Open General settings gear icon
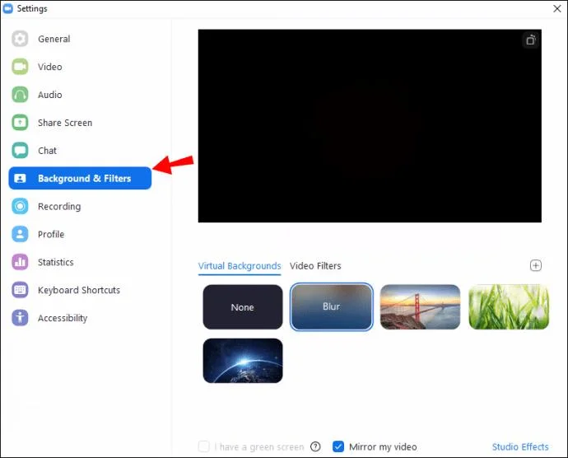 (20, 39)
